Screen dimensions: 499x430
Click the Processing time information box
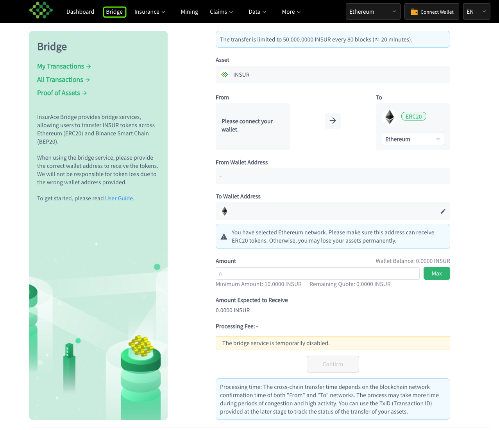click(333, 399)
